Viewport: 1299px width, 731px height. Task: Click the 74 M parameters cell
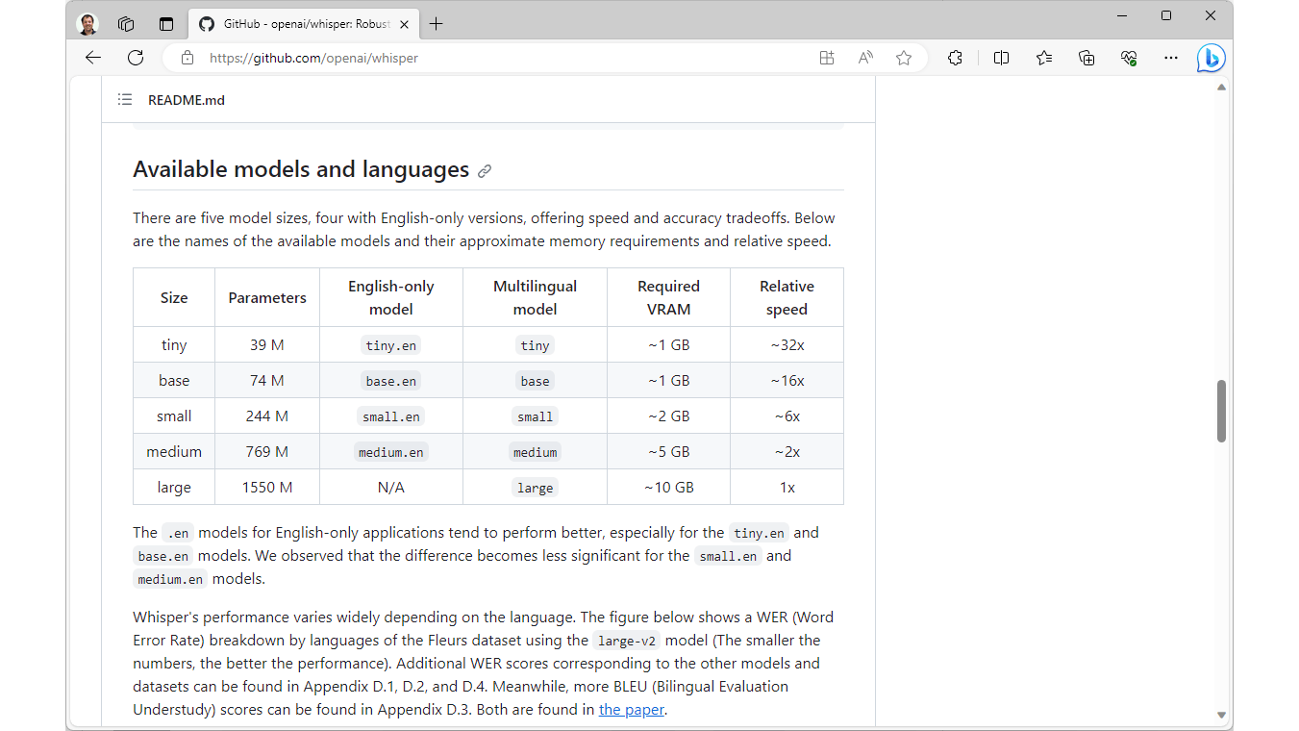[x=267, y=381]
